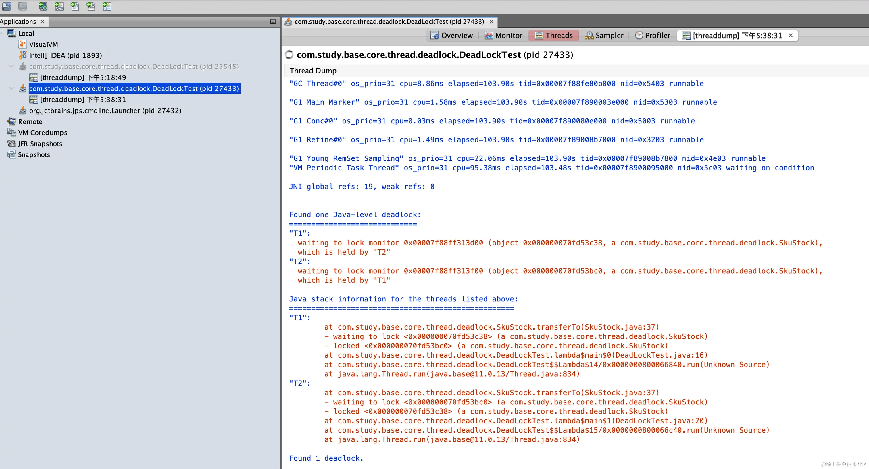
Task: Click the Add JMX Connection toolbar icon
Action: (x=59, y=6)
